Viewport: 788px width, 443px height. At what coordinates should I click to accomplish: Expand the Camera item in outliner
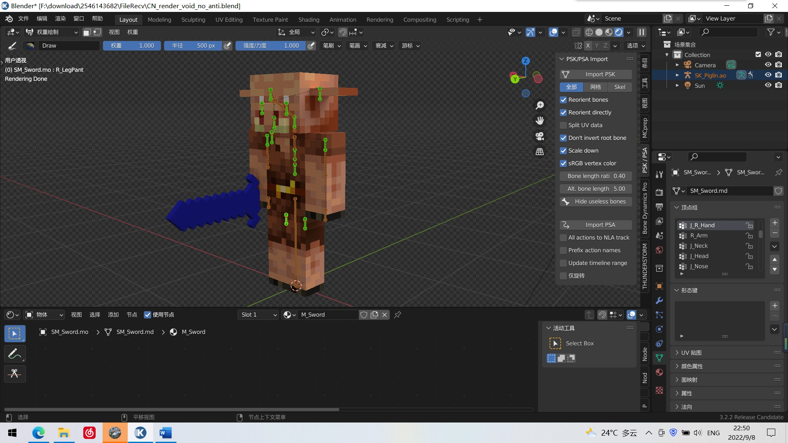[x=677, y=65]
